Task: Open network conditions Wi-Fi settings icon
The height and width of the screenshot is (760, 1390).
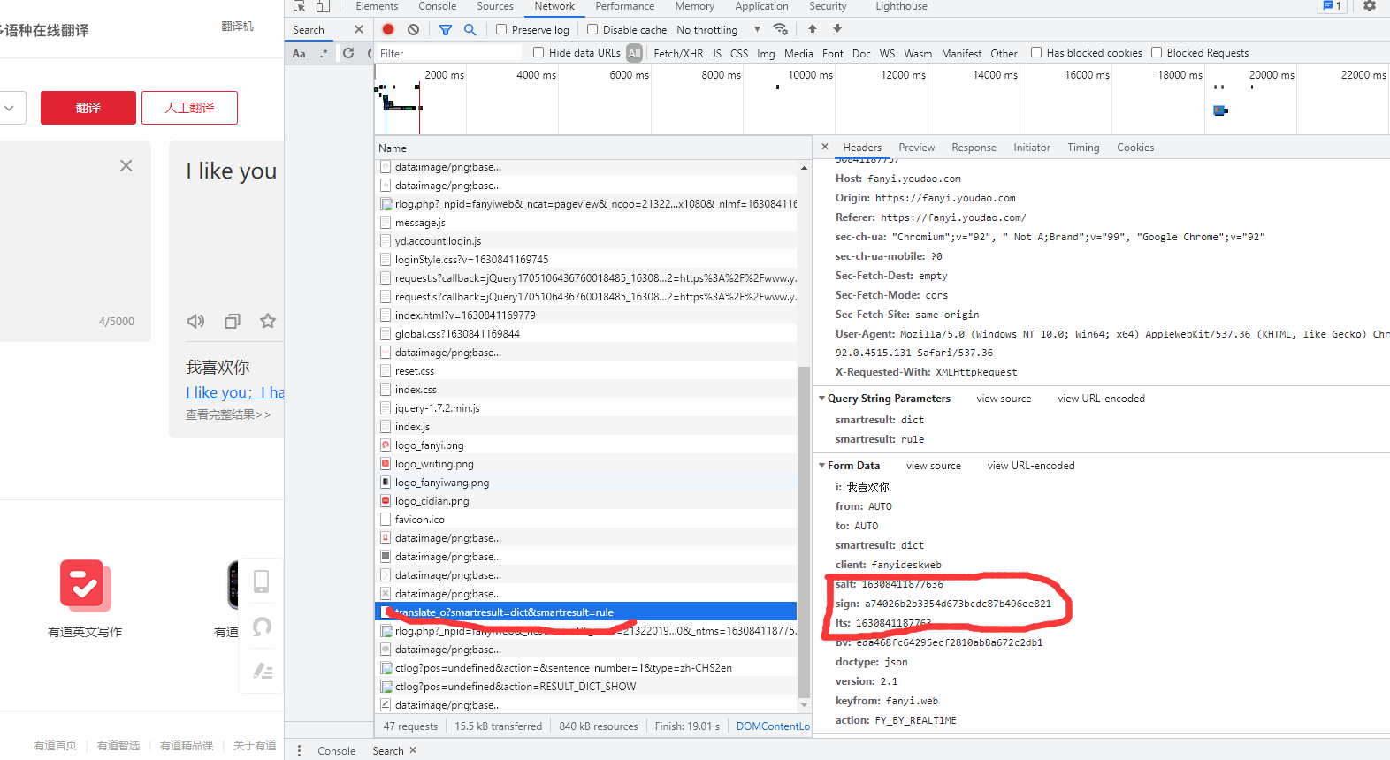Action: [x=781, y=29]
